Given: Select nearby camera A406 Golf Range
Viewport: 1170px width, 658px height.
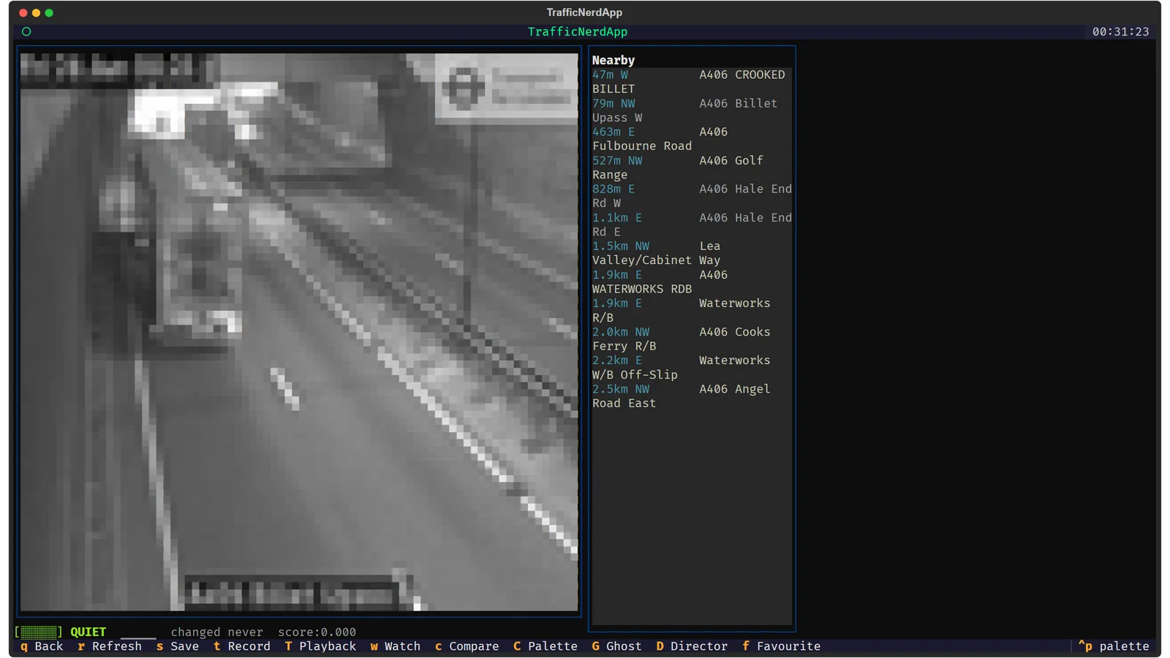Looking at the screenshot, I should tap(692, 167).
